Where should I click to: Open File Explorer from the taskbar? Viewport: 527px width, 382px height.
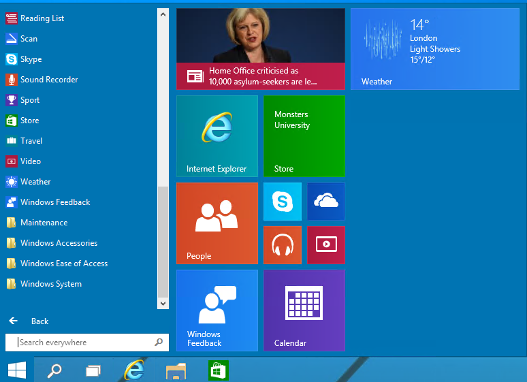click(x=176, y=371)
